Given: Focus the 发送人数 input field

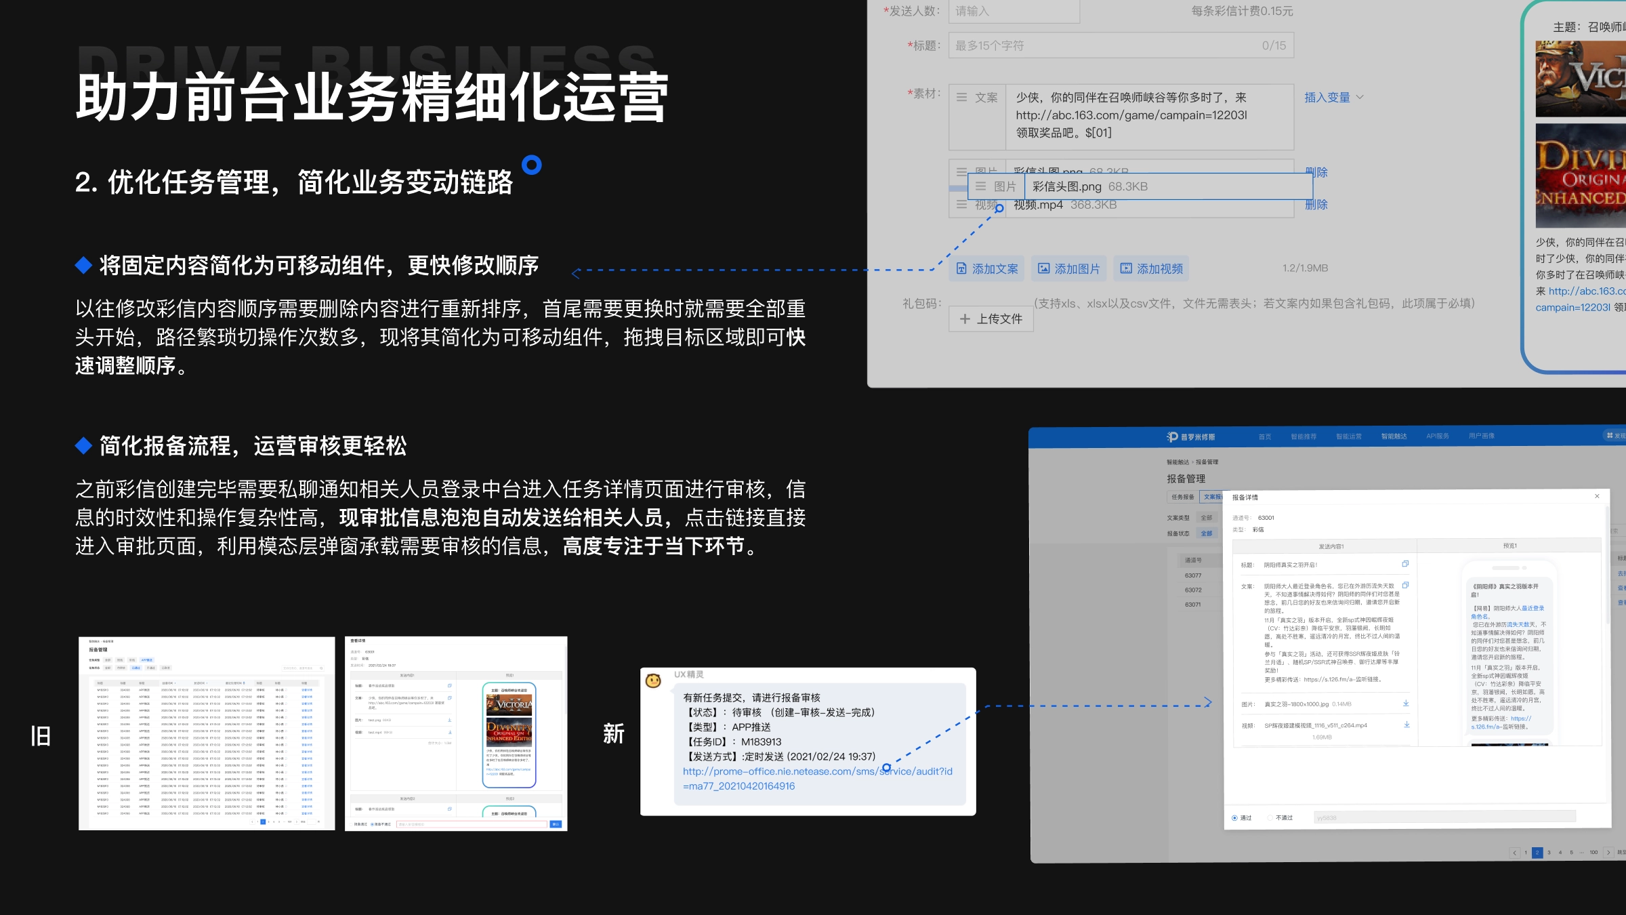Looking at the screenshot, I should (x=1014, y=12).
